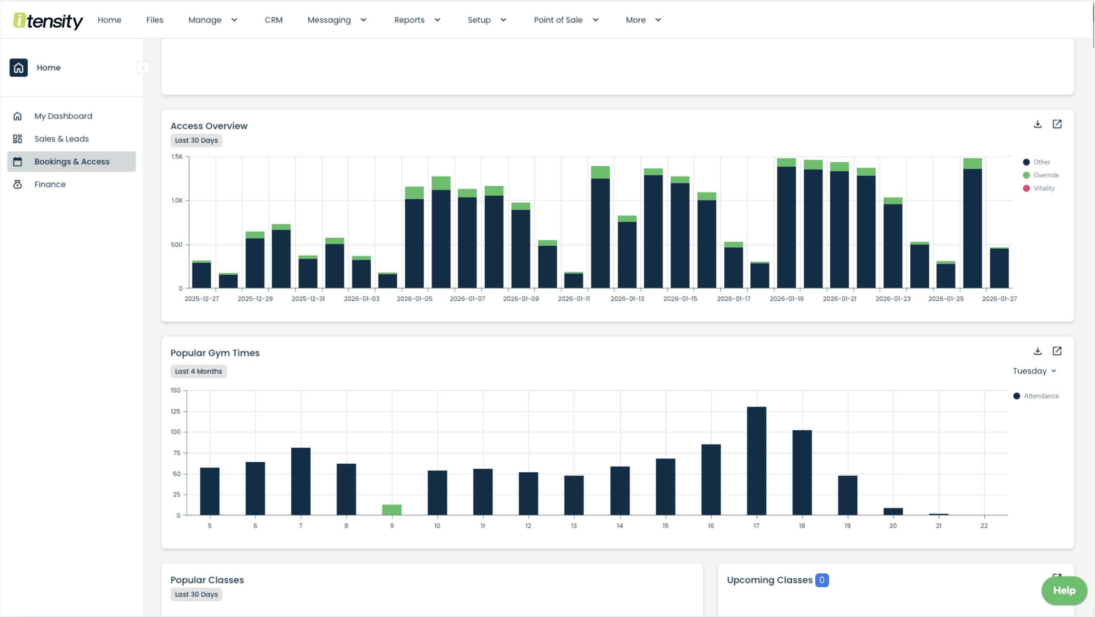Image resolution: width=1095 pixels, height=617 pixels.
Task: Download the Access Overview chart data
Action: point(1037,124)
